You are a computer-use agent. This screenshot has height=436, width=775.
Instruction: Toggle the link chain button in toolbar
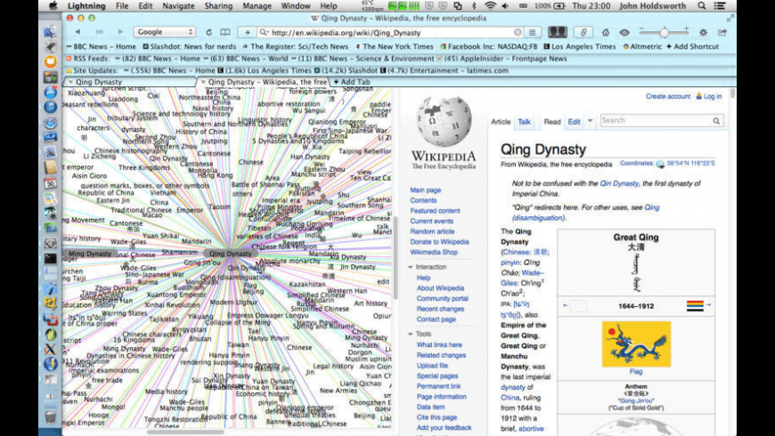(583, 32)
